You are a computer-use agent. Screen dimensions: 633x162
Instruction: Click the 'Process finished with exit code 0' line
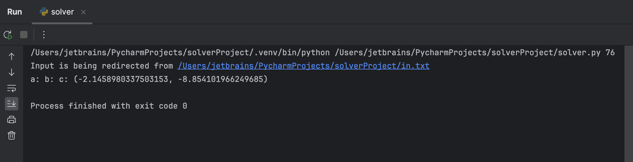[109, 106]
